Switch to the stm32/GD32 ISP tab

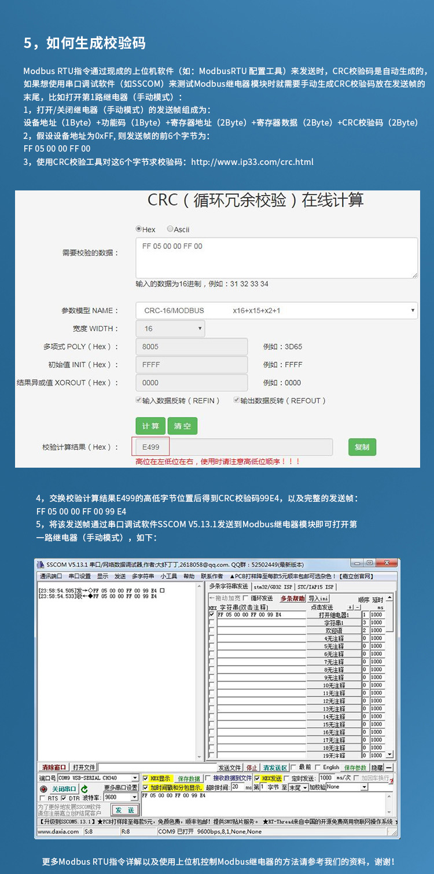tap(273, 587)
